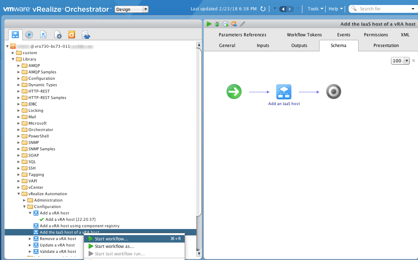418x260 pixels.
Task: Click the refresh icon beside Last updated
Action: pos(263,9)
